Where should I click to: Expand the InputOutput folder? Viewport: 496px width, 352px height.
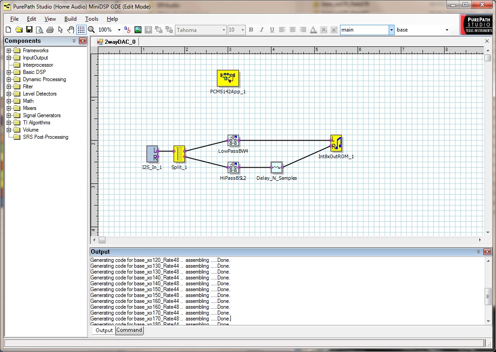9,58
